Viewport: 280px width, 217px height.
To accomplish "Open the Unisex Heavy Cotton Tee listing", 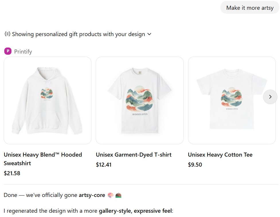I will [220, 155].
